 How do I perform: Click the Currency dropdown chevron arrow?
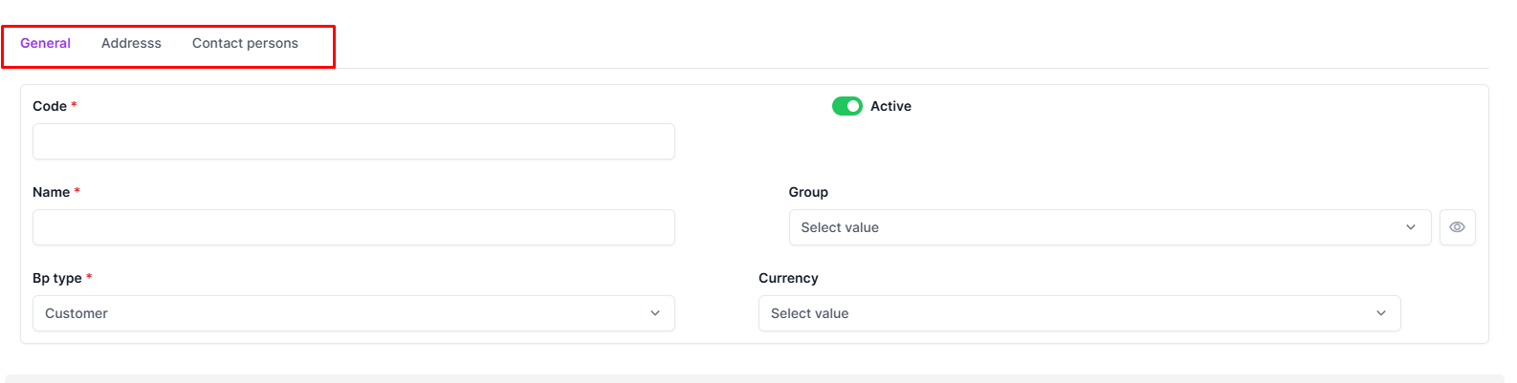1380,313
